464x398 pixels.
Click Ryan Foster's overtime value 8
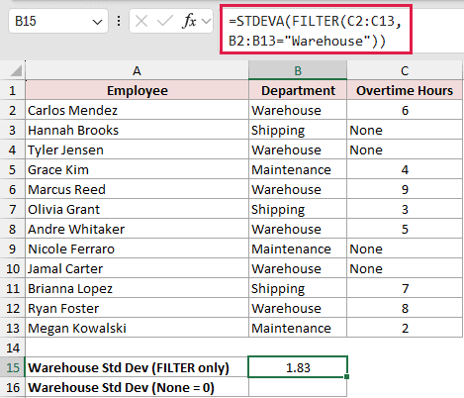(x=405, y=308)
